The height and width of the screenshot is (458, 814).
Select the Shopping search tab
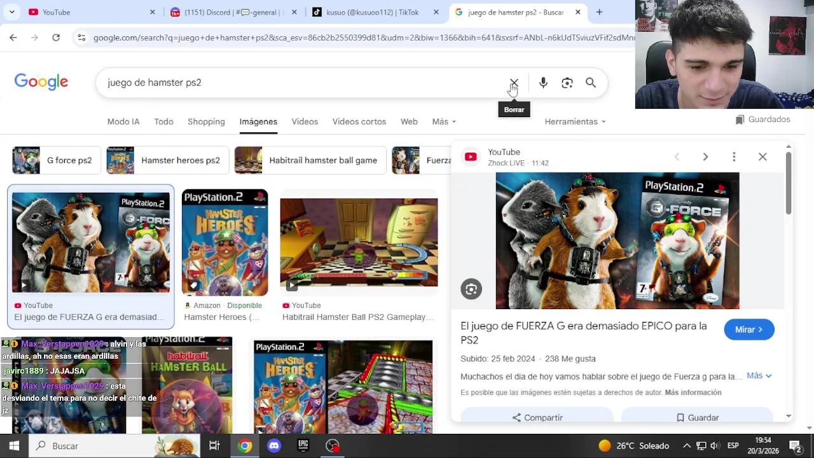(x=206, y=121)
